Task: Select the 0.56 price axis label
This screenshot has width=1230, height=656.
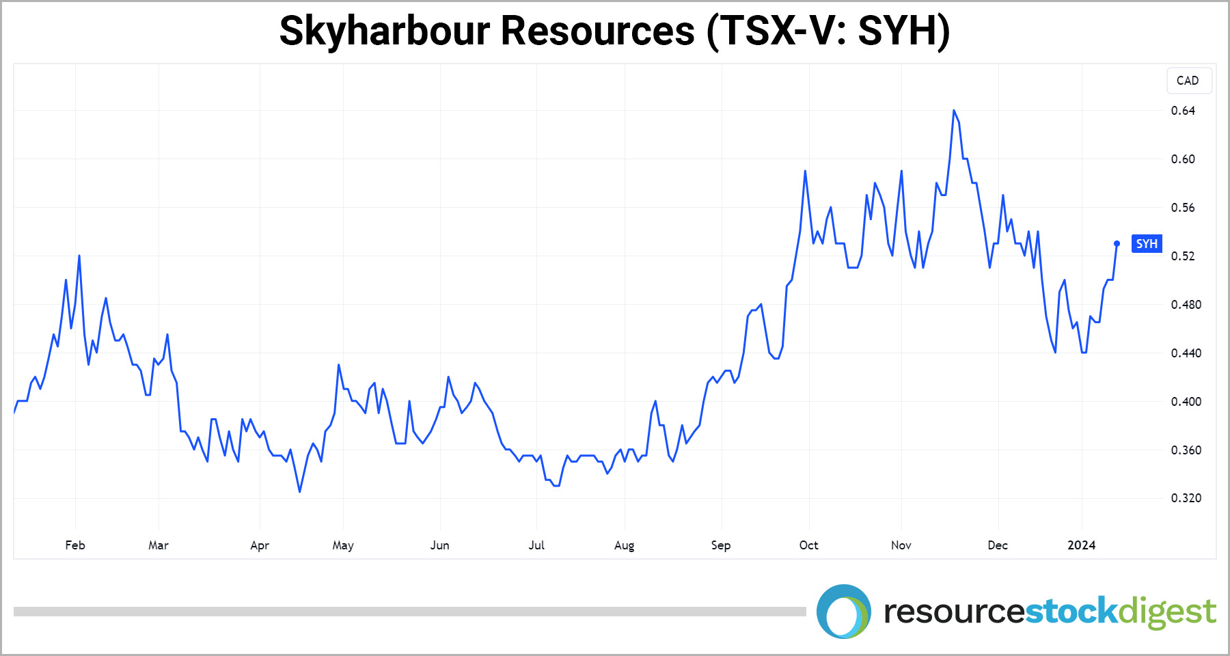Action: tap(1183, 208)
